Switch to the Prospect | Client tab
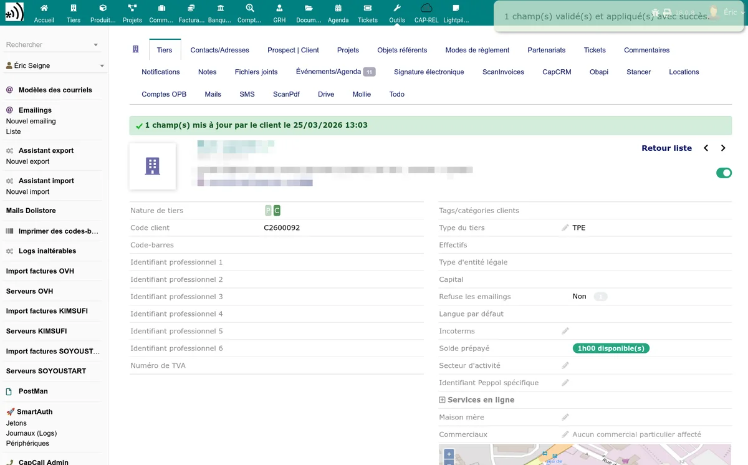The height and width of the screenshot is (465, 748). click(293, 50)
